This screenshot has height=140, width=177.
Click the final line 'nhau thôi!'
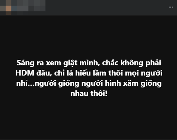[x=89, y=94]
